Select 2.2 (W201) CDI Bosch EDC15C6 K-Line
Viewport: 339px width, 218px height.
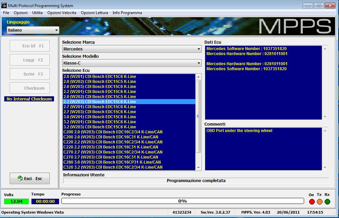(x=129, y=92)
